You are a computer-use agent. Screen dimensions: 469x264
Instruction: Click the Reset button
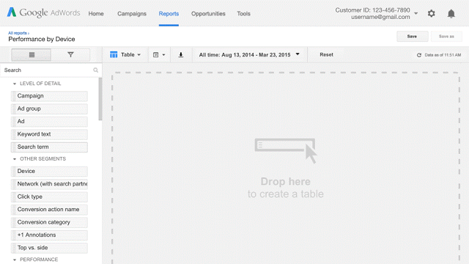(326, 55)
